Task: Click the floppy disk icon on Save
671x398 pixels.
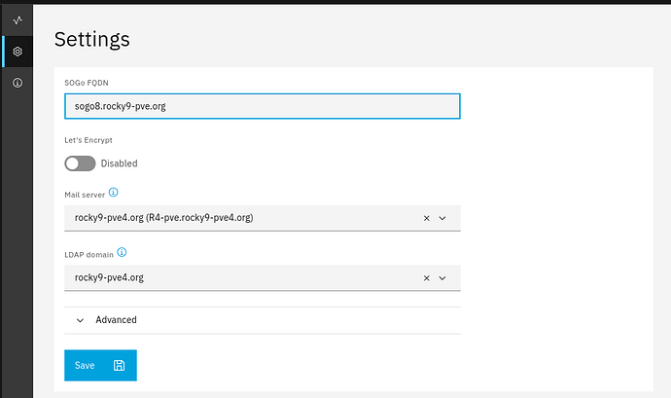Action: 119,365
